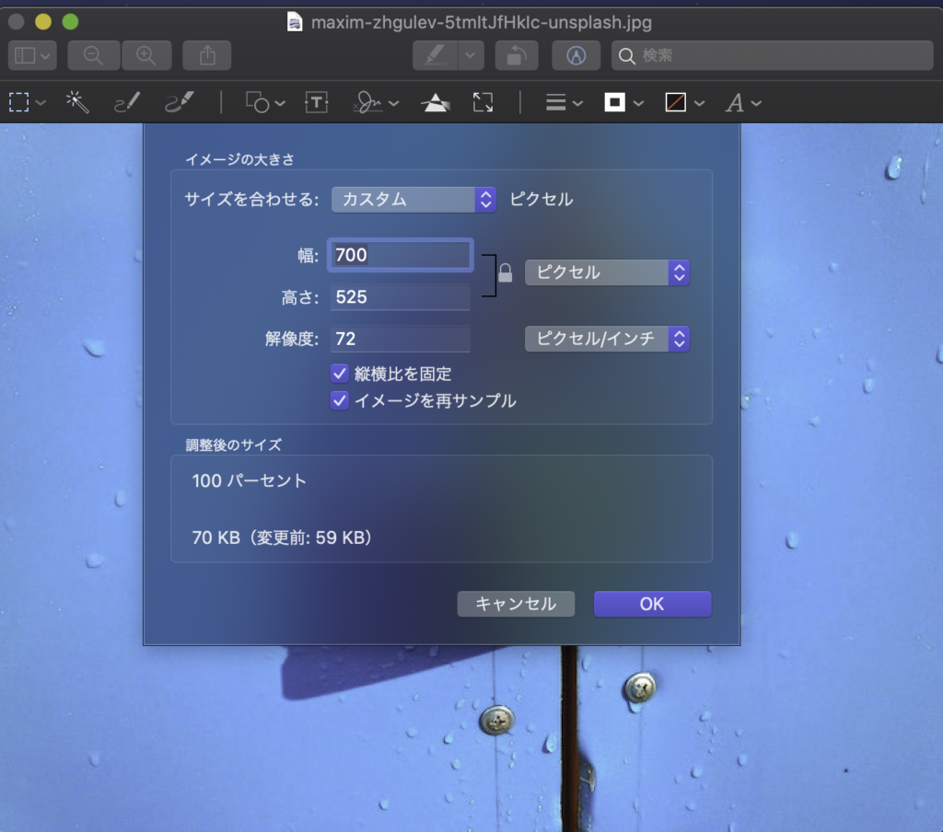Image resolution: width=943 pixels, height=832 pixels.
Task: Select the Sketch pen tool
Action: point(127,102)
